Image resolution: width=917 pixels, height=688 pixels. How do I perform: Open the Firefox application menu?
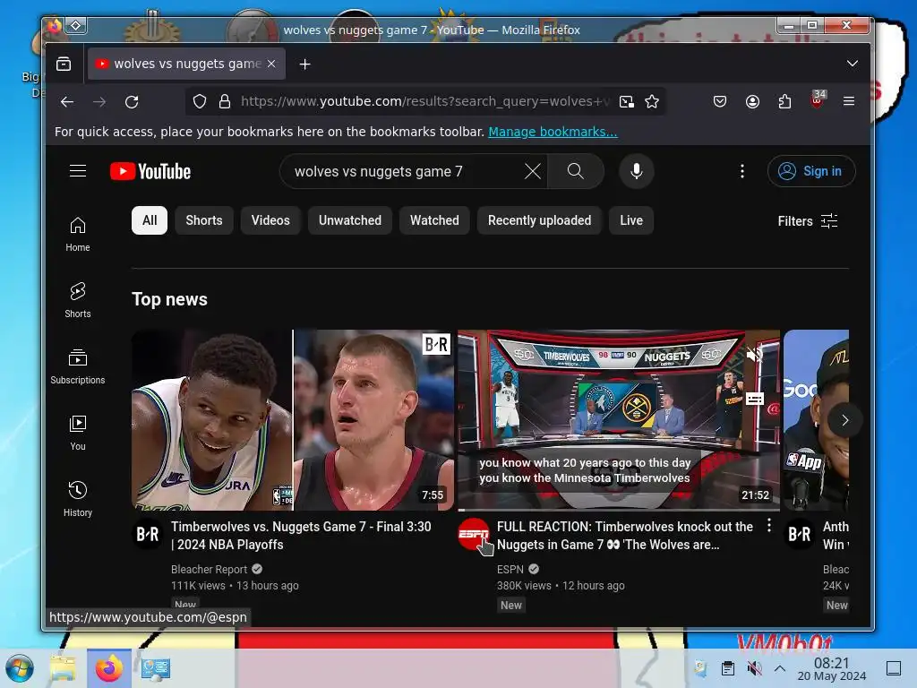(849, 102)
